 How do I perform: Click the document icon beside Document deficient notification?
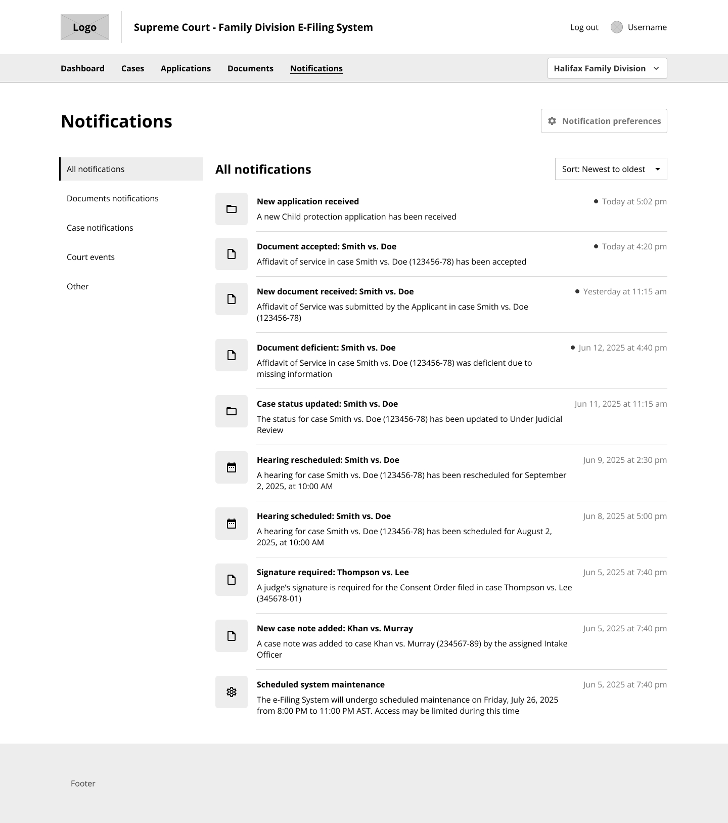click(232, 355)
